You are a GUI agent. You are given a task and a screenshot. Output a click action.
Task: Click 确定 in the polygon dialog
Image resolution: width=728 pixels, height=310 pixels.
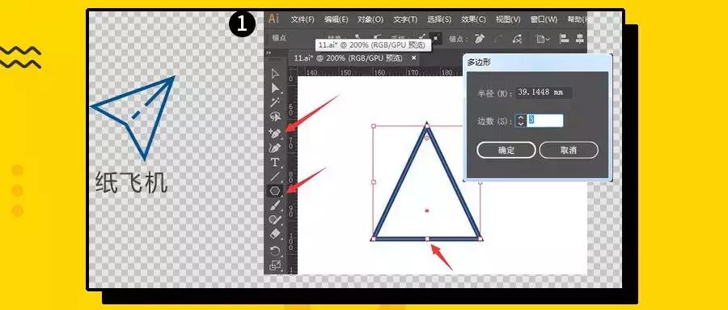(x=506, y=150)
